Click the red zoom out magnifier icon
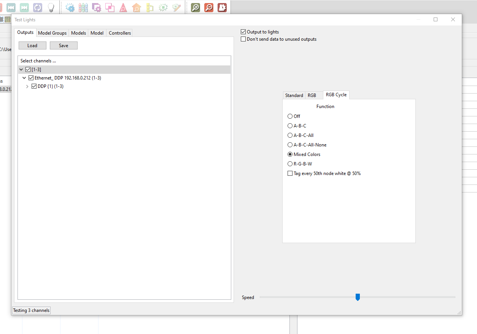This screenshot has width=477, height=334. coord(209,7)
